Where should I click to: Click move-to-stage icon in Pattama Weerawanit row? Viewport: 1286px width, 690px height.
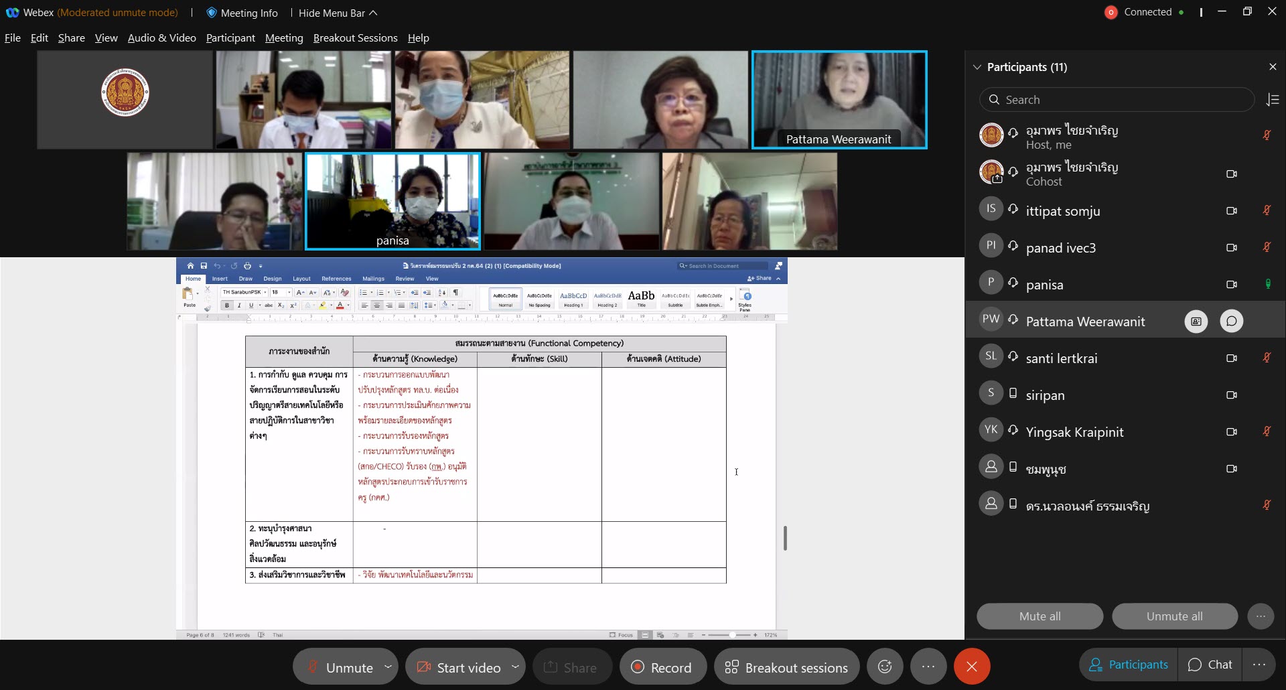pos(1196,322)
